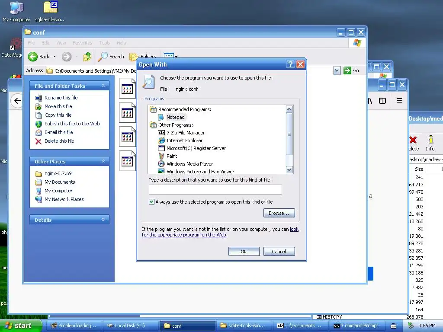The width and height of the screenshot is (443, 332).
Task: Collapse the Other Places panel
Action: click(103, 161)
